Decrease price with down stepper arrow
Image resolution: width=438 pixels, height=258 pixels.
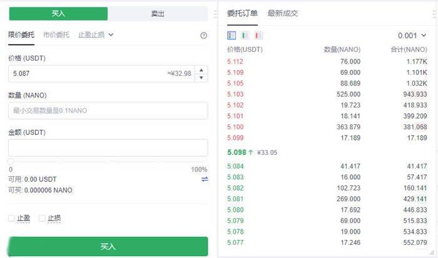(201, 77)
